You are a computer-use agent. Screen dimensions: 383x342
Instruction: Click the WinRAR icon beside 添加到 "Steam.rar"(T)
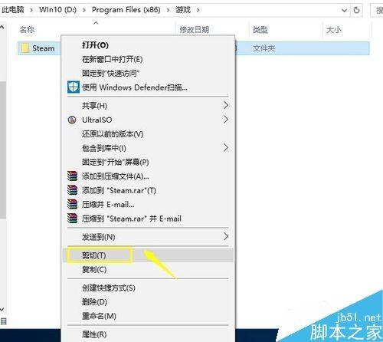click(x=72, y=190)
